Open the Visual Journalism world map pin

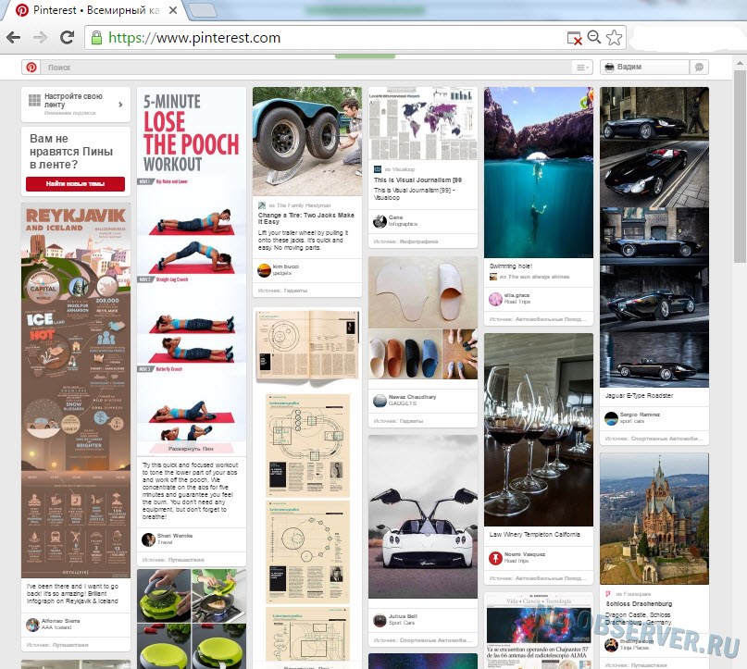[x=423, y=123]
